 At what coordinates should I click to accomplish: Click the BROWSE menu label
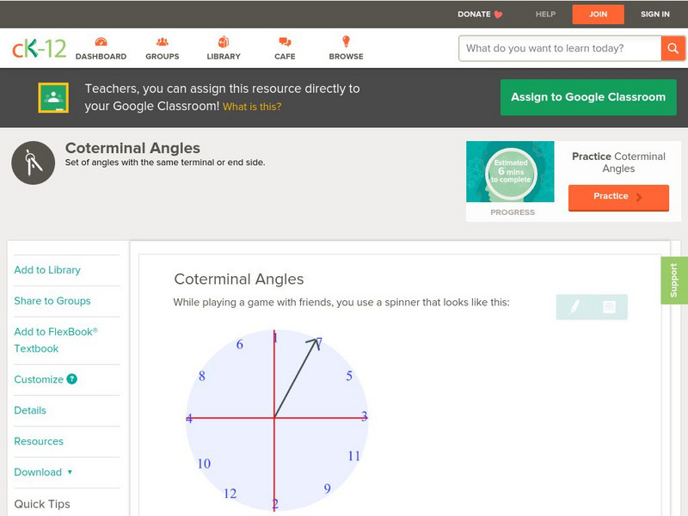click(x=347, y=56)
